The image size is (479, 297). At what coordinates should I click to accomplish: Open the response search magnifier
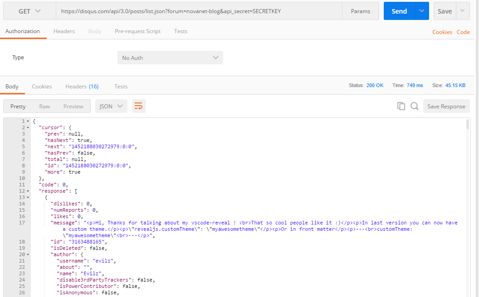coord(414,106)
